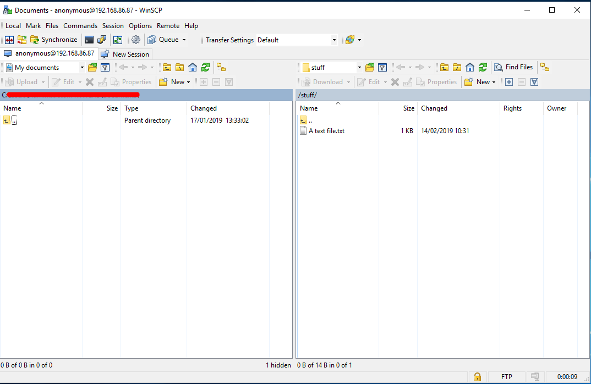Open the Options menu
The height and width of the screenshot is (384, 591).
point(140,26)
